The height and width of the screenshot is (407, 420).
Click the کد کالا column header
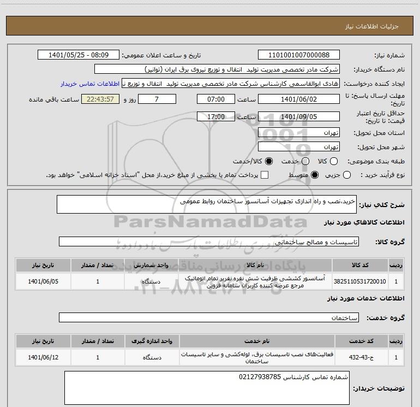point(360,266)
